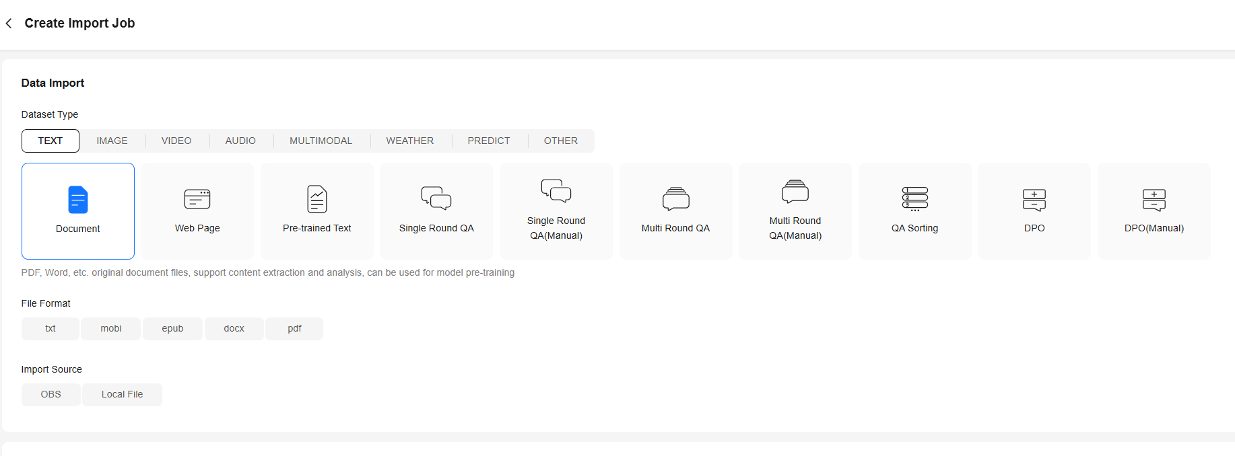Image resolution: width=1235 pixels, height=456 pixels.
Task: Select the DPO(Manual) card
Action: 1154,211
